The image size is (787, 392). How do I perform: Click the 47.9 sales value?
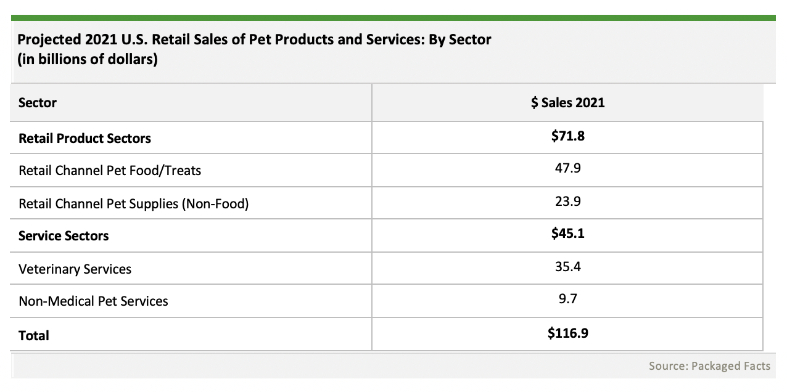pos(567,169)
